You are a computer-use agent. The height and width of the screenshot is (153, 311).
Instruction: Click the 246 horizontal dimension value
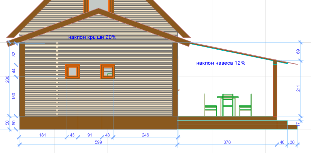pyautogui.click(x=145, y=135)
